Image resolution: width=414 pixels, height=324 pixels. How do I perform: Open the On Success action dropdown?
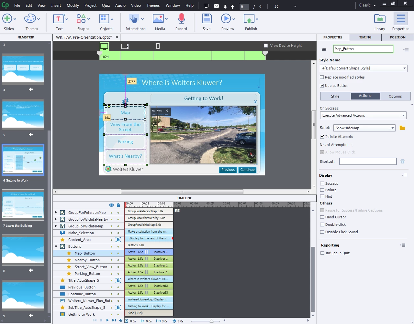coord(363,115)
